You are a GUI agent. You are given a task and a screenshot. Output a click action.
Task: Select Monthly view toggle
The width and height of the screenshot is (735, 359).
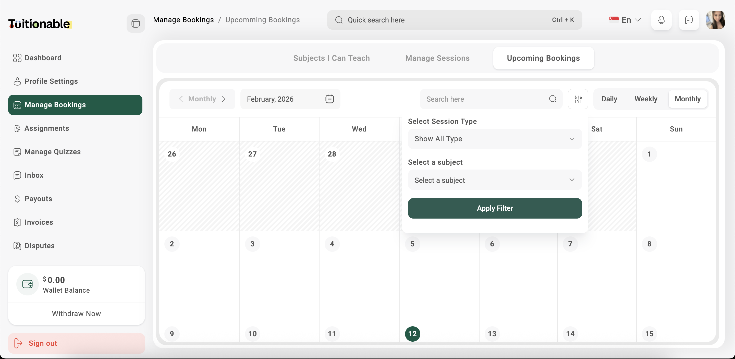coord(687,99)
